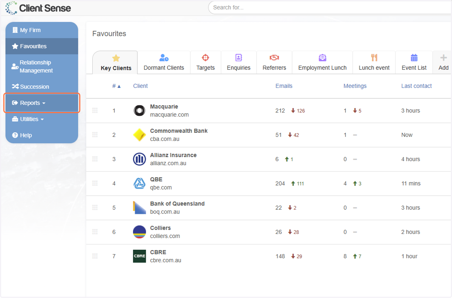The width and height of the screenshot is (452, 298).
Task: Open the Event List calendar icon
Action: coord(414,58)
